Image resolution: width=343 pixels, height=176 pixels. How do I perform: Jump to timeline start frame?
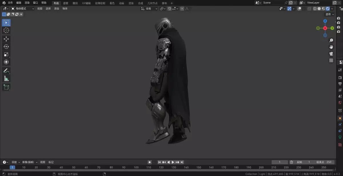[x=159, y=162]
